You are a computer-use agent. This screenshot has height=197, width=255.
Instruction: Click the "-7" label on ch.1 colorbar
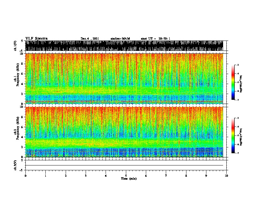[237, 100]
